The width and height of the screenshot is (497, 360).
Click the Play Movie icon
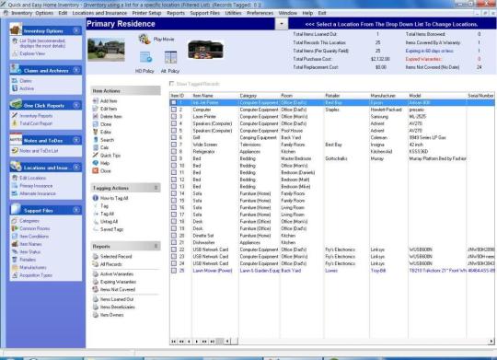(x=144, y=39)
